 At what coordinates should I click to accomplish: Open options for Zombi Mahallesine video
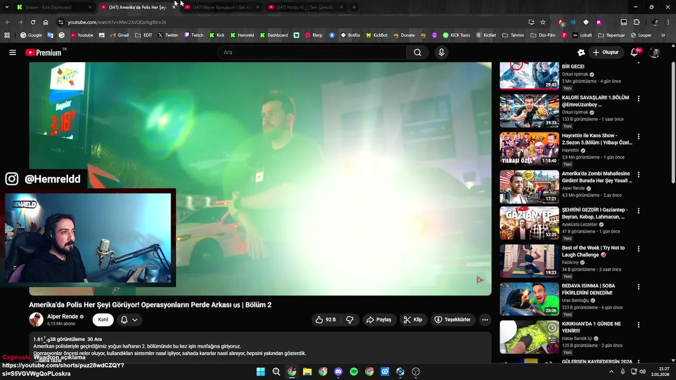click(639, 175)
